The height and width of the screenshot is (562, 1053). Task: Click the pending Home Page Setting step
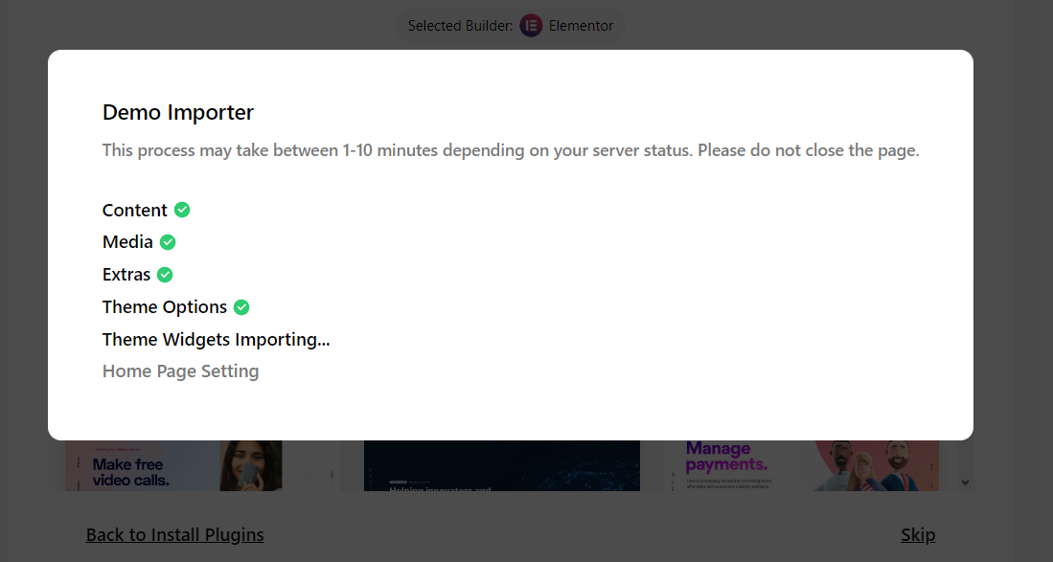coord(180,371)
